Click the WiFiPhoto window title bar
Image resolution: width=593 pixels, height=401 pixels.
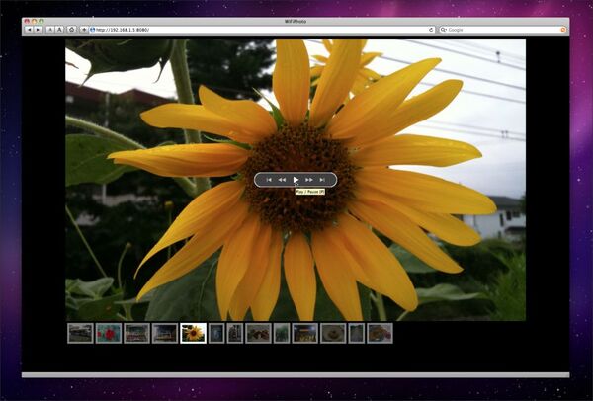(296, 19)
